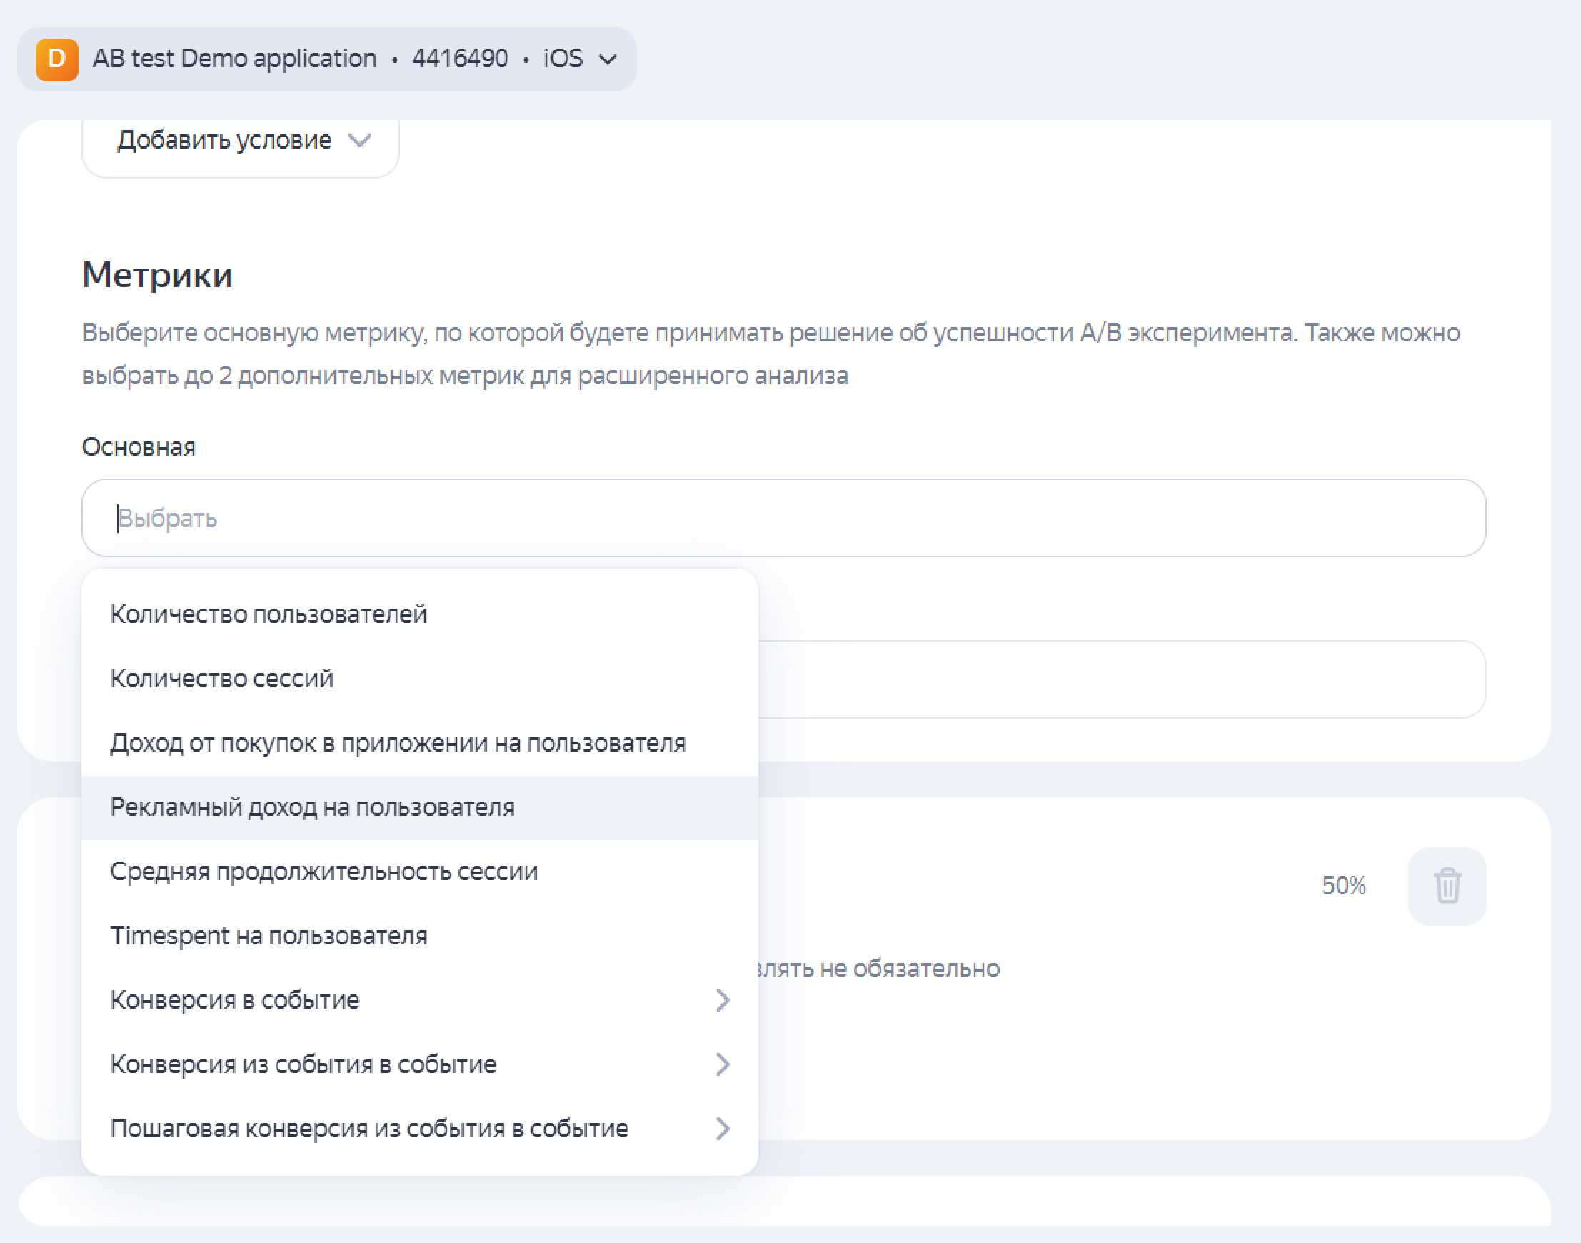Click arrow beside Конверсия из события в событие
1581x1243 pixels.
(722, 1064)
